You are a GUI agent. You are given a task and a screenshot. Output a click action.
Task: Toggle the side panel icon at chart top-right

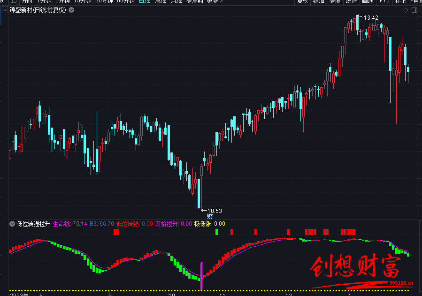[x=415, y=10]
